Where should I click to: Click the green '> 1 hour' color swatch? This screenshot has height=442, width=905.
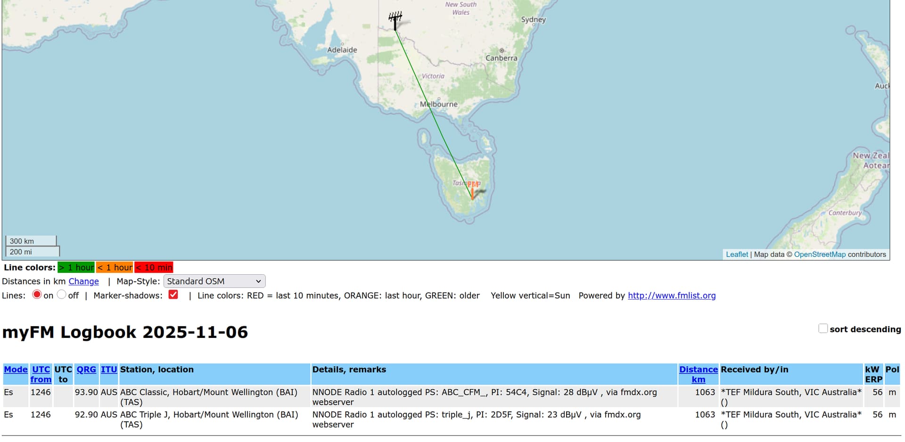(76, 268)
